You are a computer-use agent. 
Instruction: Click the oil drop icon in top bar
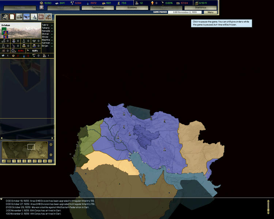[x=88, y=3]
